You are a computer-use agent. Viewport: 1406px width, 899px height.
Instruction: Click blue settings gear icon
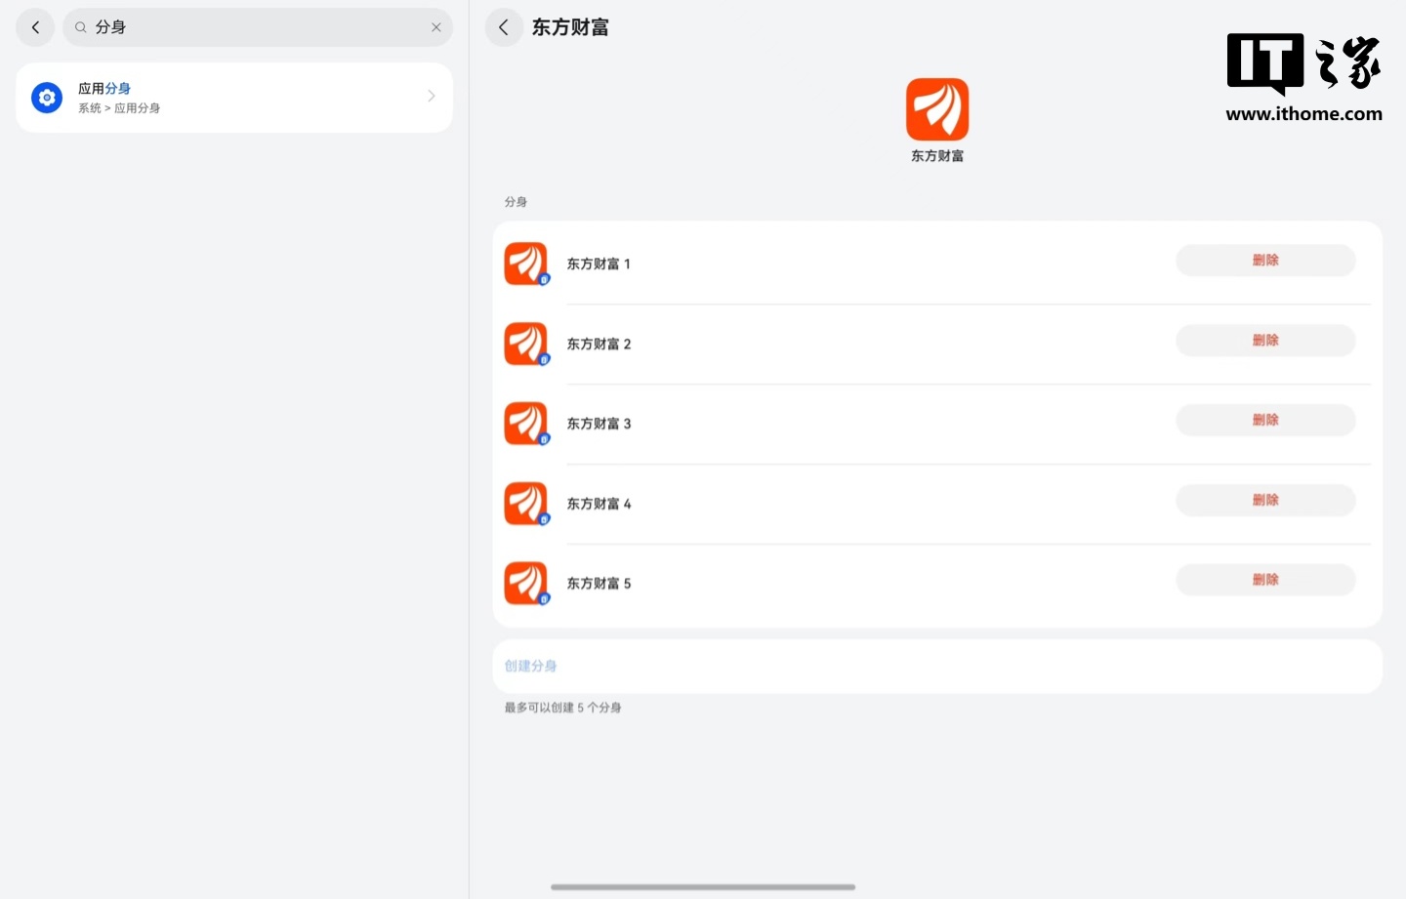click(47, 98)
